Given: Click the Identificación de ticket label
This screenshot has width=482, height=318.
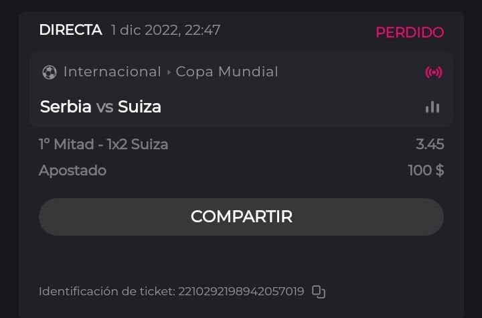Looking at the screenshot, I should (107, 292).
